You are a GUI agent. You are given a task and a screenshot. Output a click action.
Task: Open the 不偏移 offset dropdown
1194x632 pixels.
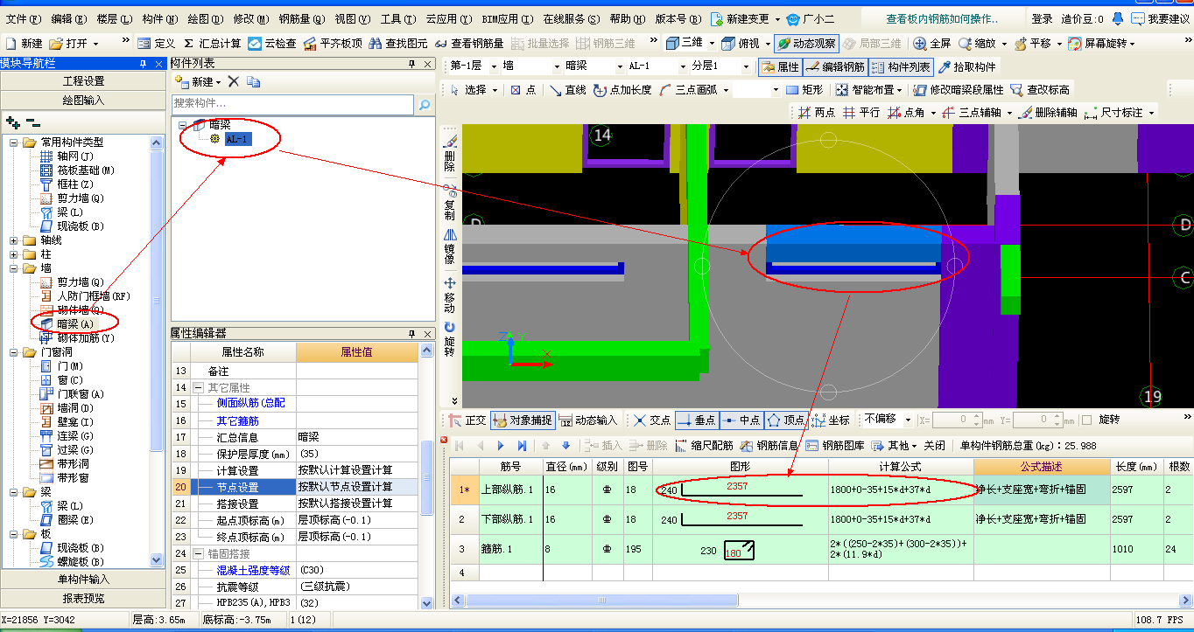click(x=887, y=420)
